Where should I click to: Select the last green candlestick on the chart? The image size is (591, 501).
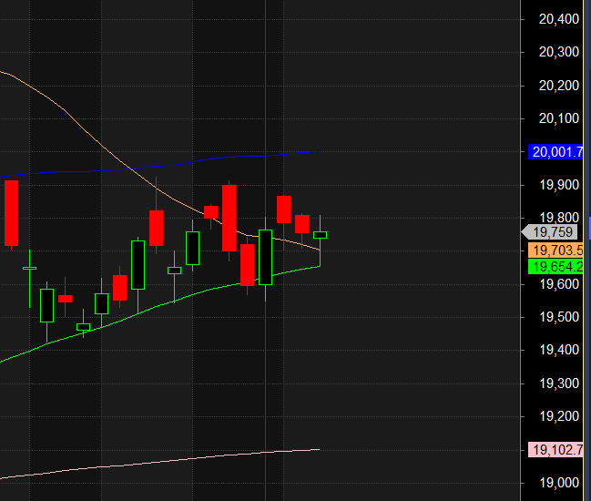tap(320, 235)
